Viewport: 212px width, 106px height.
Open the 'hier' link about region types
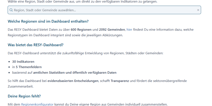tap(129, 30)
